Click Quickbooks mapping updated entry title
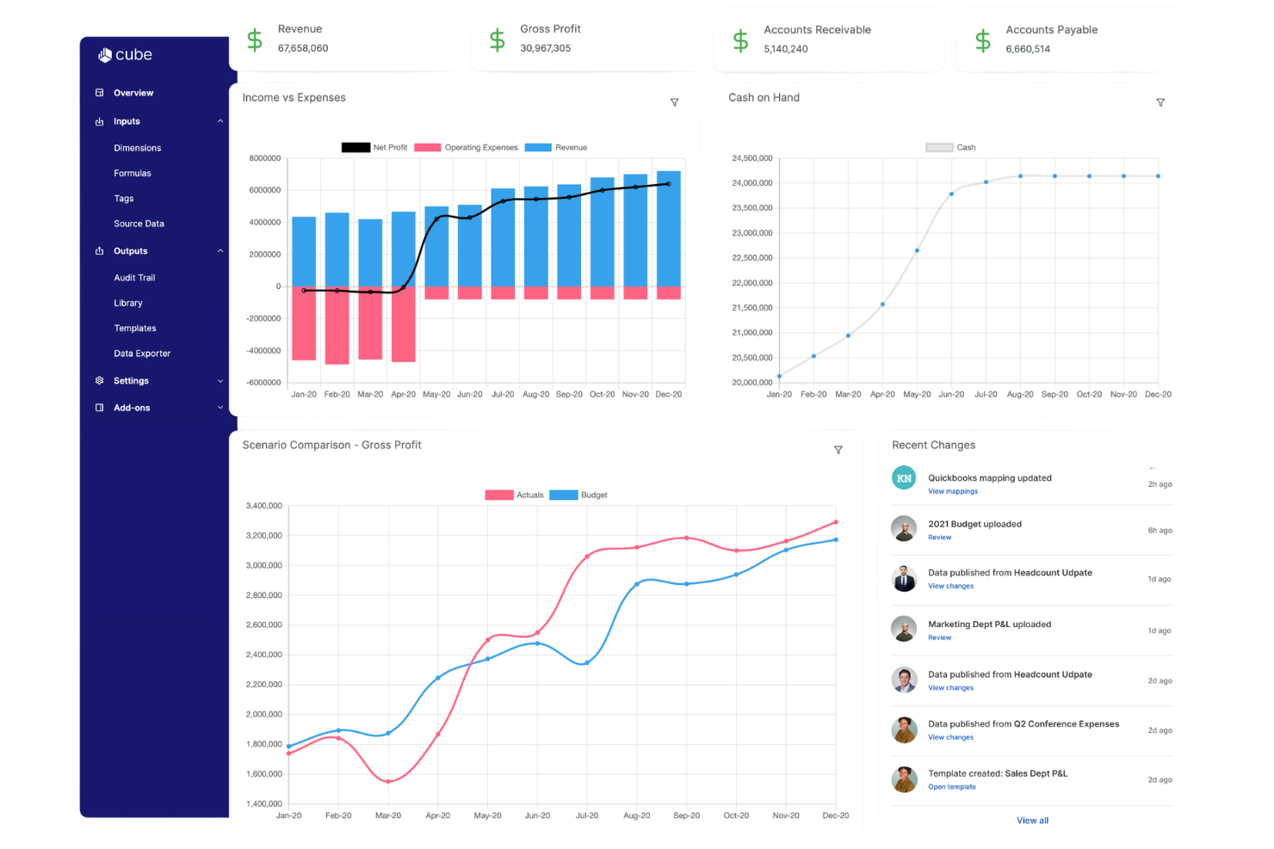1274x849 pixels. [990, 478]
